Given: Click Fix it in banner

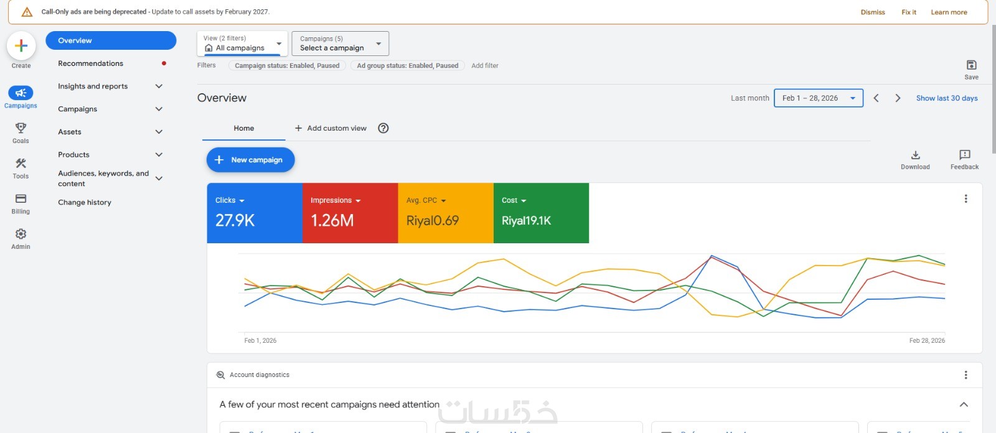Looking at the screenshot, I should point(909,12).
